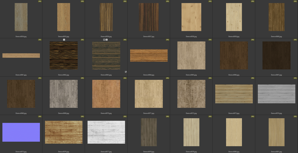Click the S badge above Derevo0062 thumbnail
The height and width of the screenshot is (153, 298).
(x=64, y=40)
